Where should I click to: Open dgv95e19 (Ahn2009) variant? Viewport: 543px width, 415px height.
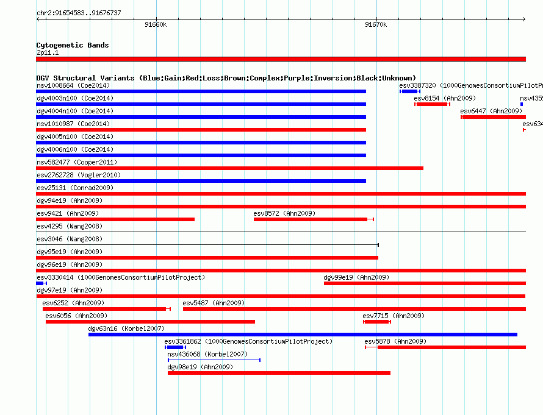[207, 258]
